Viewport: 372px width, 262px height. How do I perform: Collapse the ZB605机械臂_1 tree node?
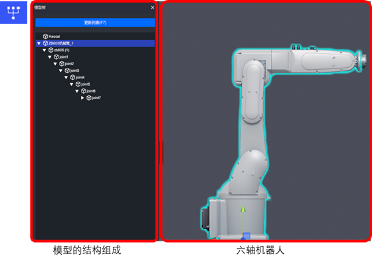coord(39,43)
